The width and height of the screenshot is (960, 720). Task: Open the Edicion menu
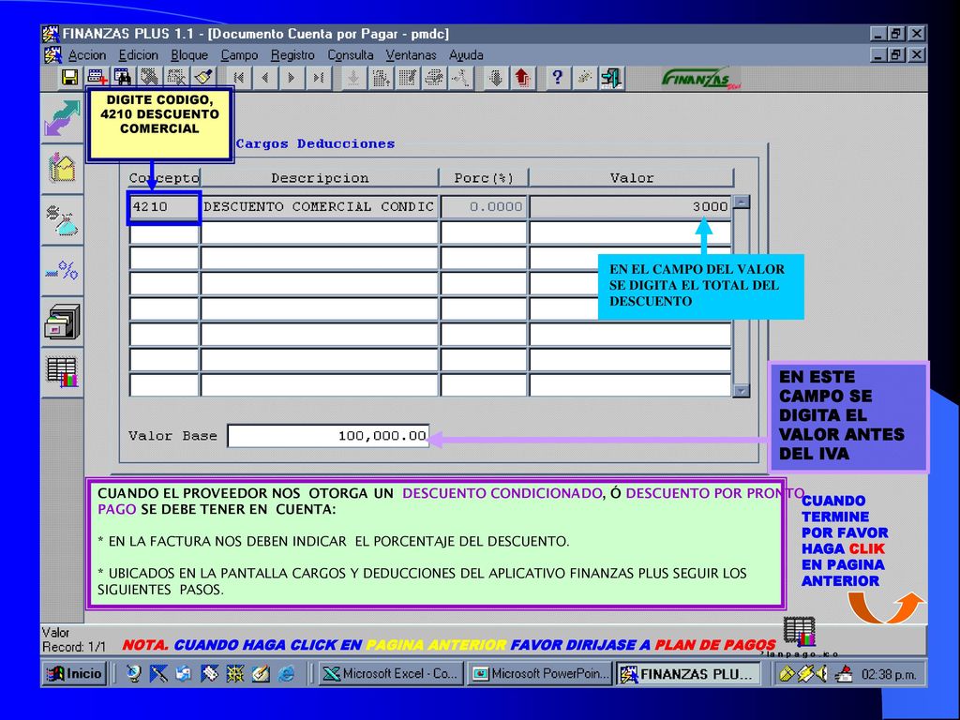point(139,55)
